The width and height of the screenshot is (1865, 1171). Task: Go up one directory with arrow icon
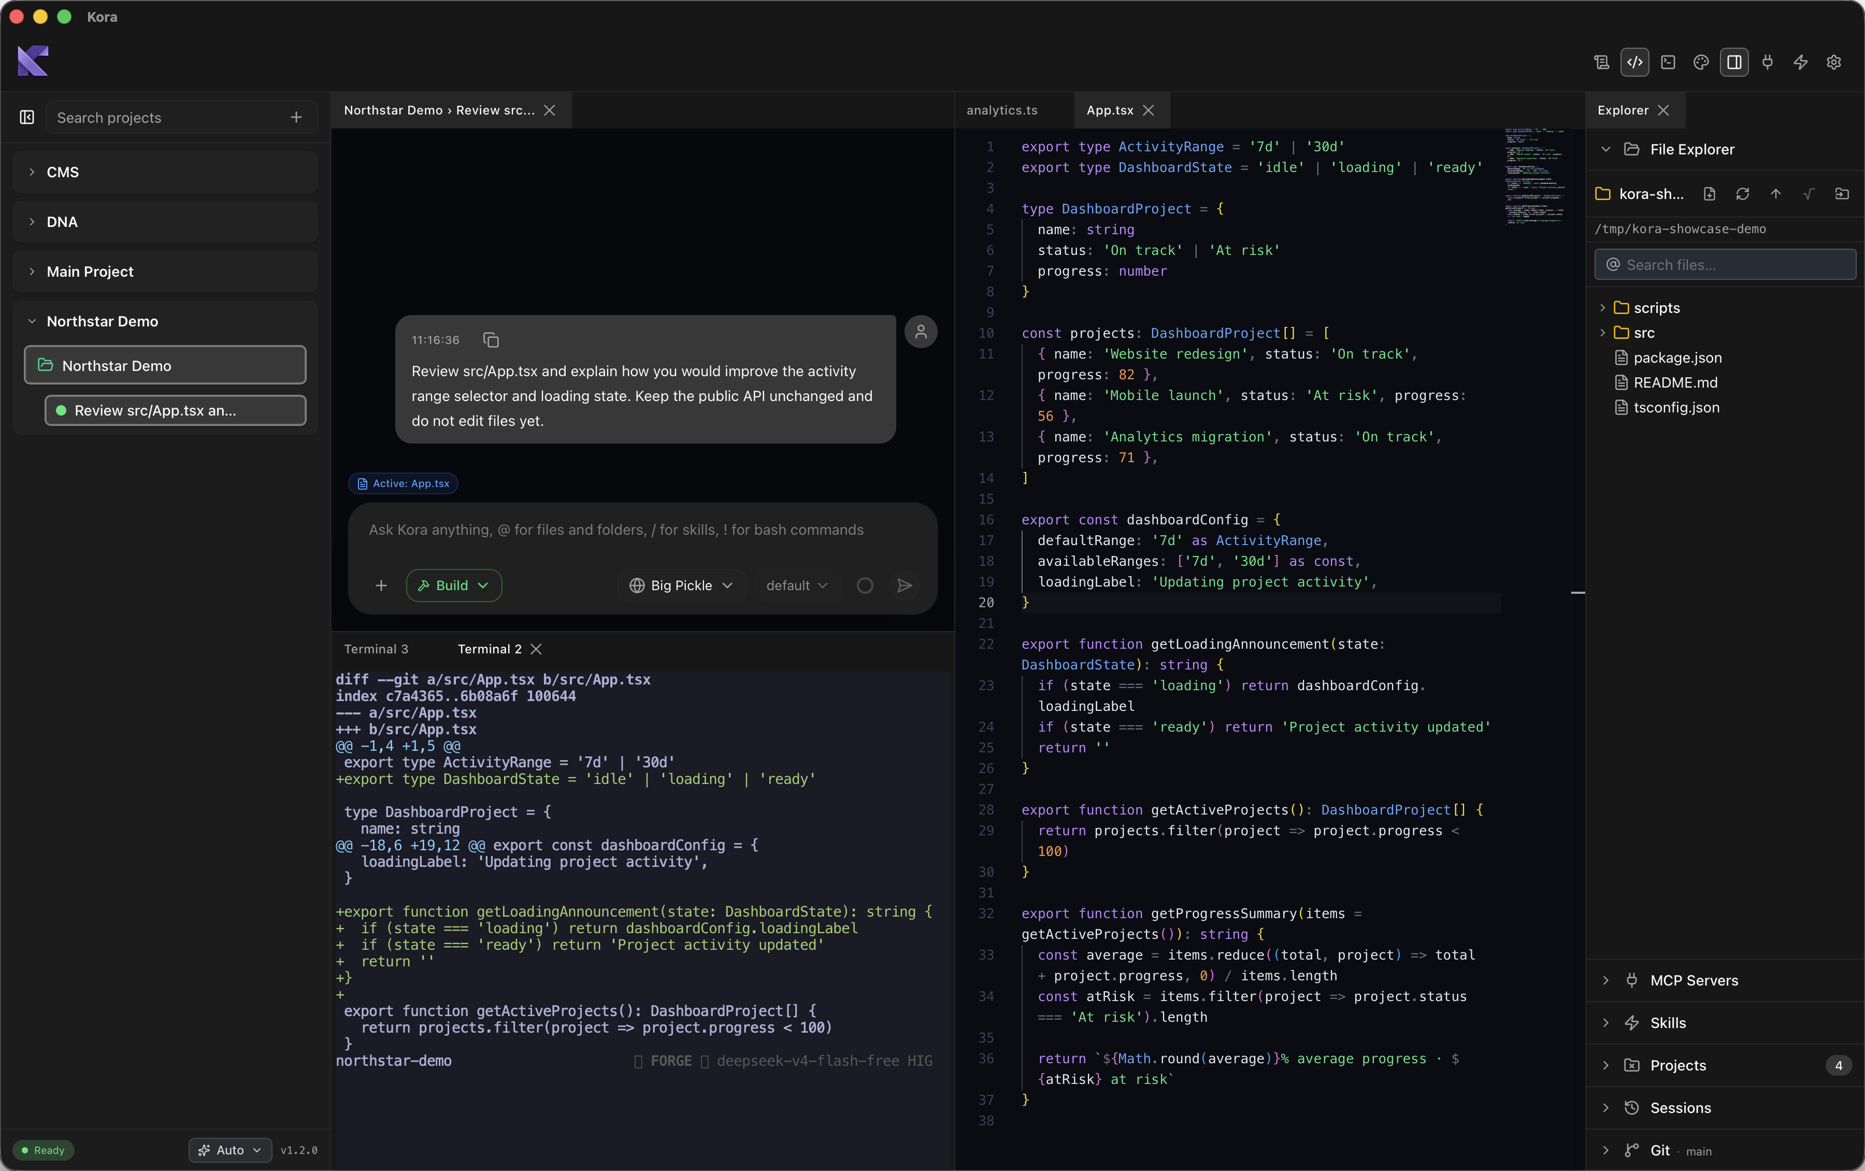[x=1776, y=194]
